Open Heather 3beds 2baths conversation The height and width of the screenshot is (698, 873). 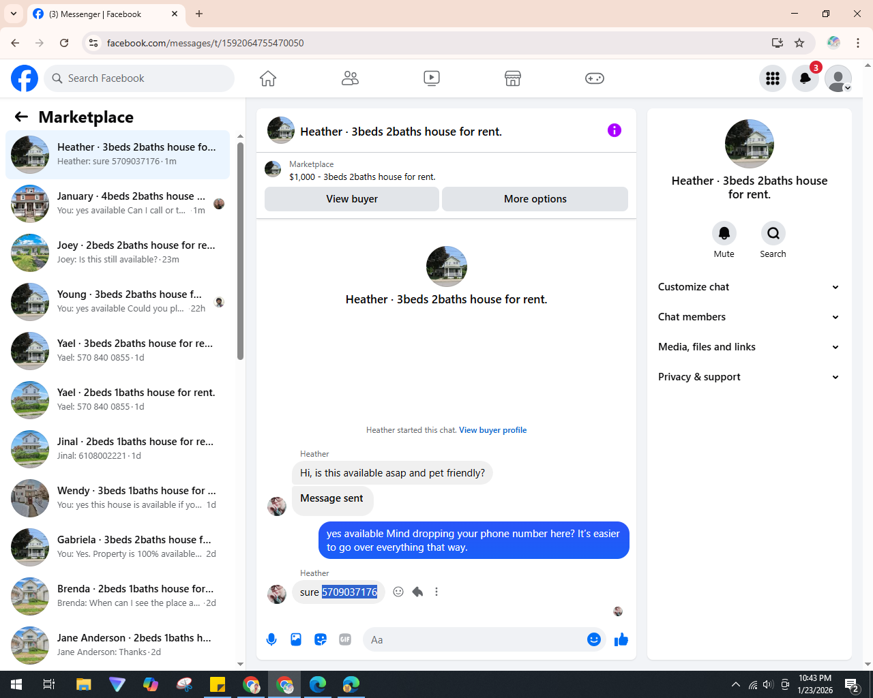tap(118, 155)
